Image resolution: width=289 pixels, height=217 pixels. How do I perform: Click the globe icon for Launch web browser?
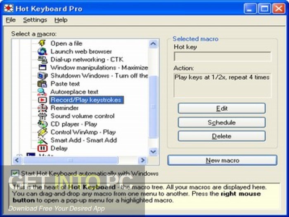point(42,51)
